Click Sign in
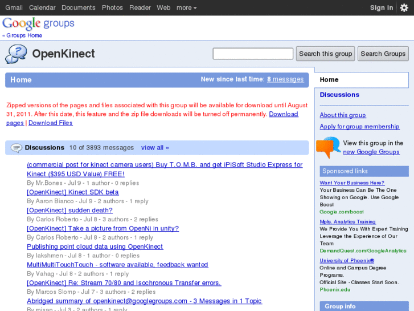This screenshot has width=414, height=311. point(382,7)
